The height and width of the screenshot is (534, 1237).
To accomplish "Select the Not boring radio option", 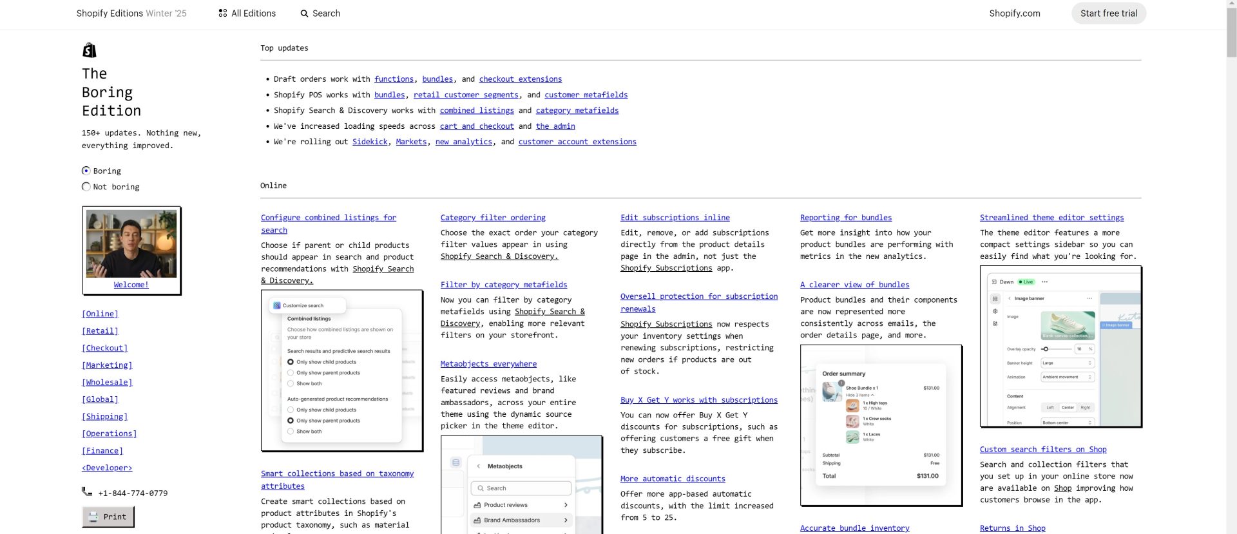I will pyautogui.click(x=86, y=187).
